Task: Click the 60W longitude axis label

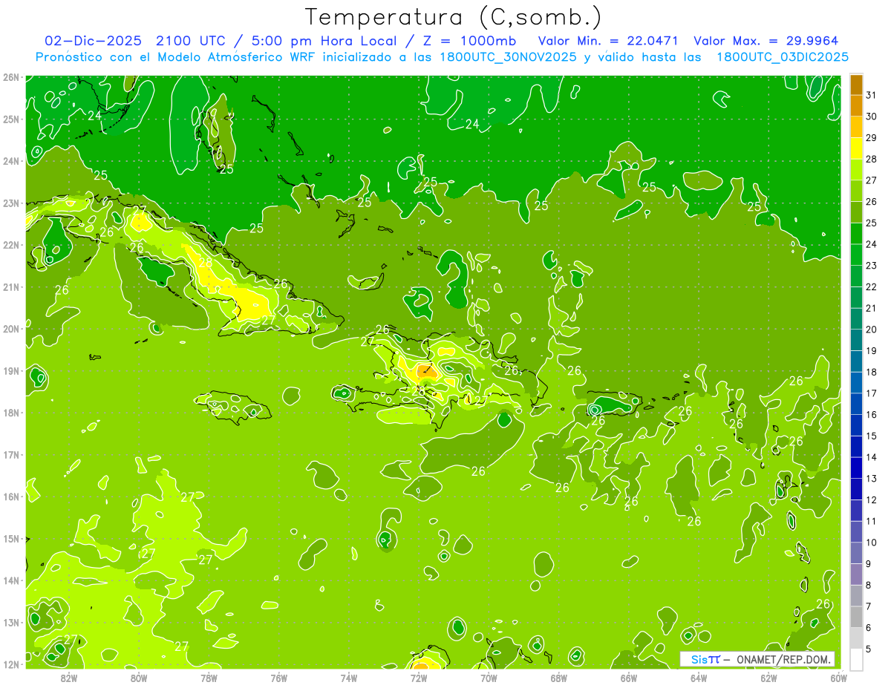Action: (838, 677)
